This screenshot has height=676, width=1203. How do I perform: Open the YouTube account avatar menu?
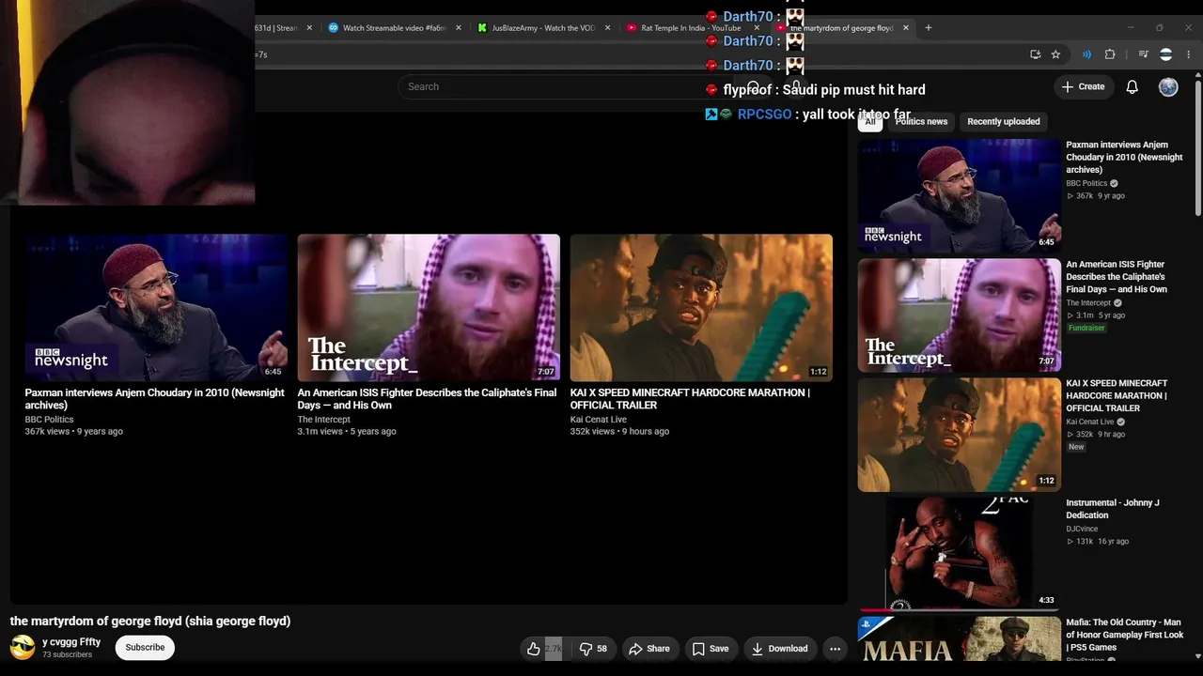[1168, 86]
